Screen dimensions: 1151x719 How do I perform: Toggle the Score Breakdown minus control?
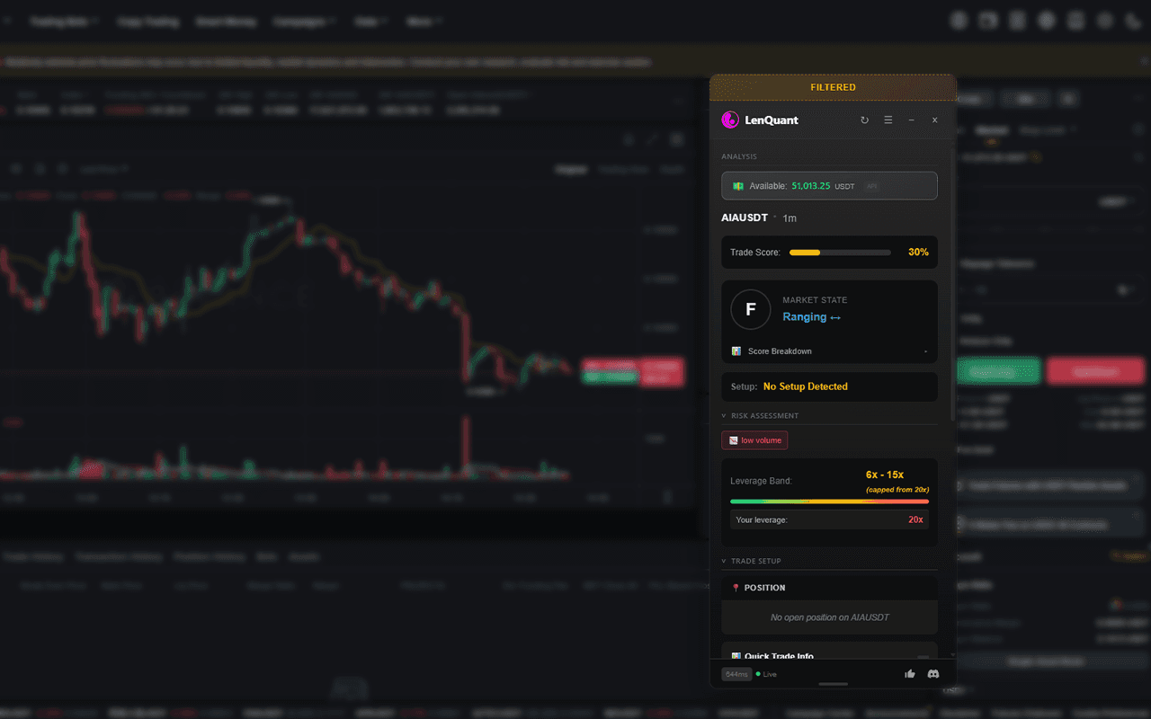coord(925,351)
